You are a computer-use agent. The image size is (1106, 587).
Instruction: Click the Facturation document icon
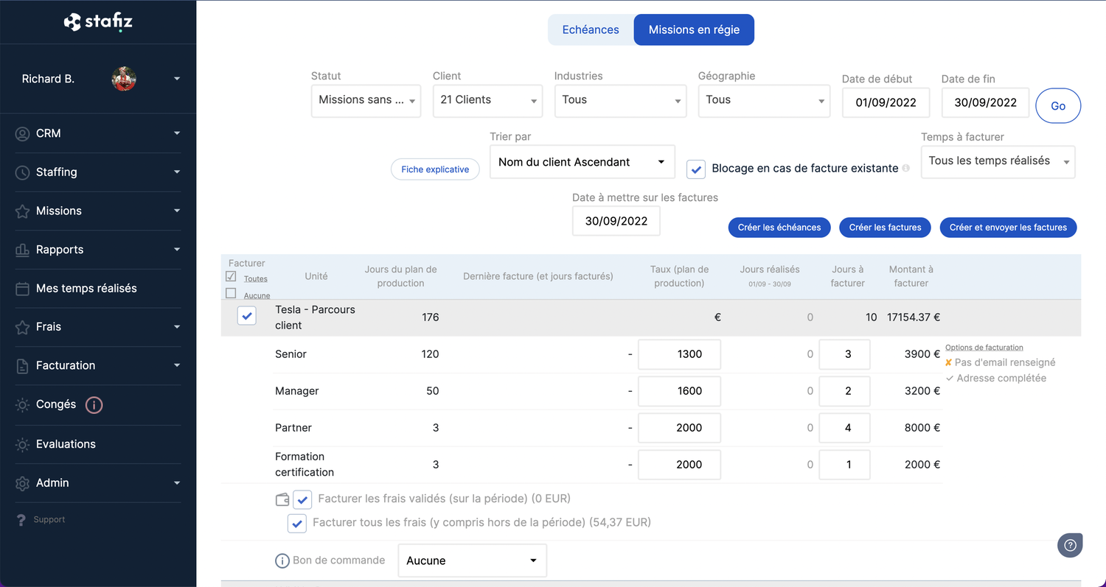pos(22,365)
